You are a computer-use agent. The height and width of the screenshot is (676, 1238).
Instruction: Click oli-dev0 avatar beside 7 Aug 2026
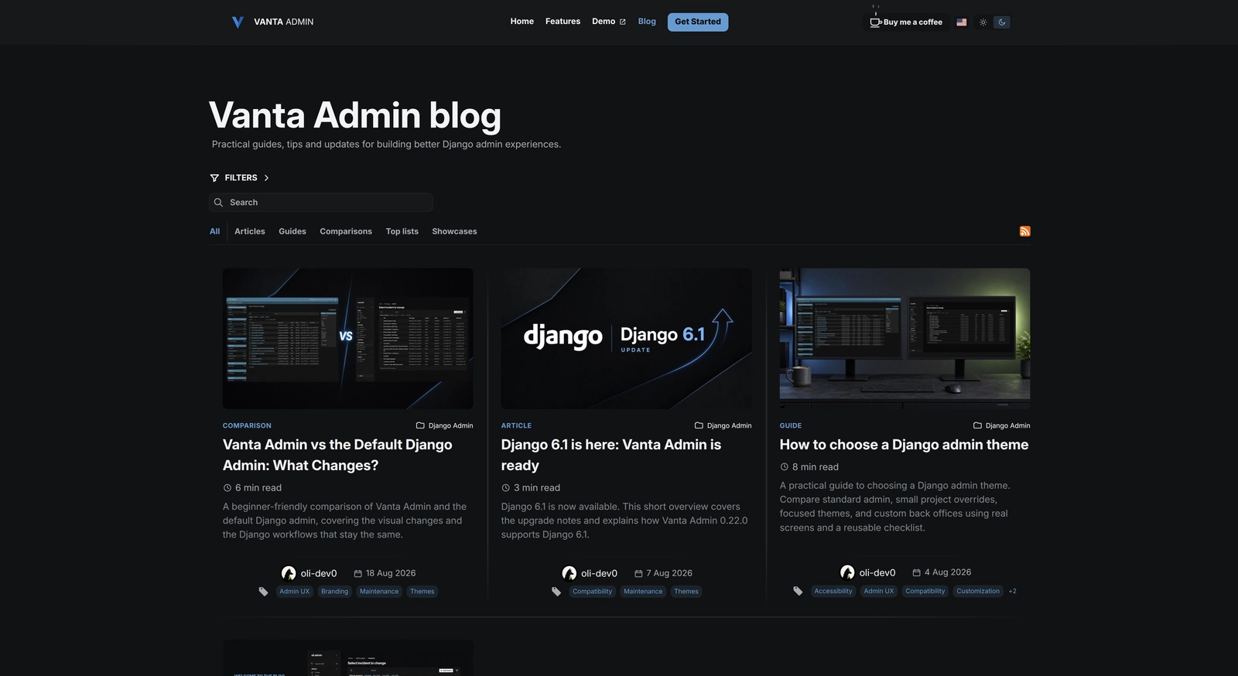(569, 573)
